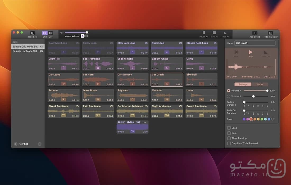Select master volume preset A

point(83,36)
